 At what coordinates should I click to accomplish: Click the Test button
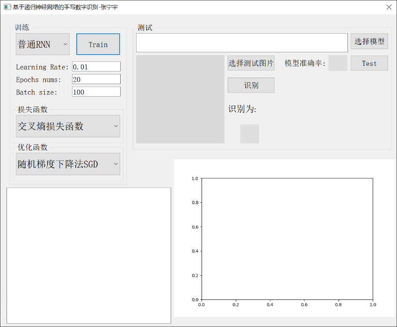point(369,63)
